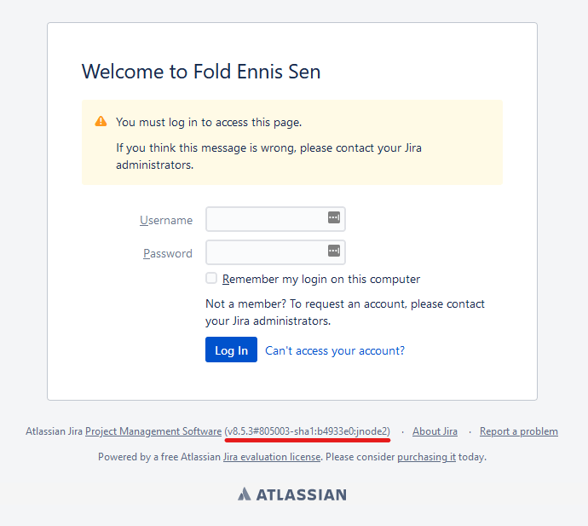Click the password manager icon in Username field

(x=334, y=217)
